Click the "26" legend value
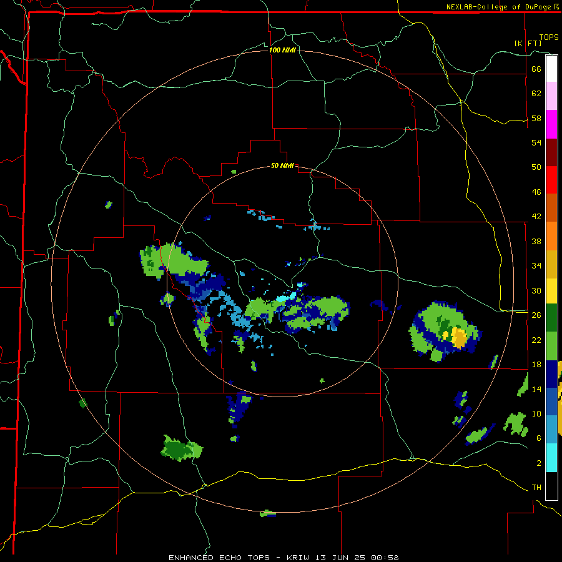 (536, 315)
